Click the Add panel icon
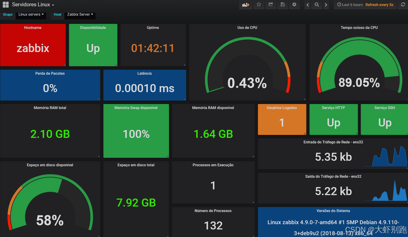The image size is (408, 237). click(246, 5)
